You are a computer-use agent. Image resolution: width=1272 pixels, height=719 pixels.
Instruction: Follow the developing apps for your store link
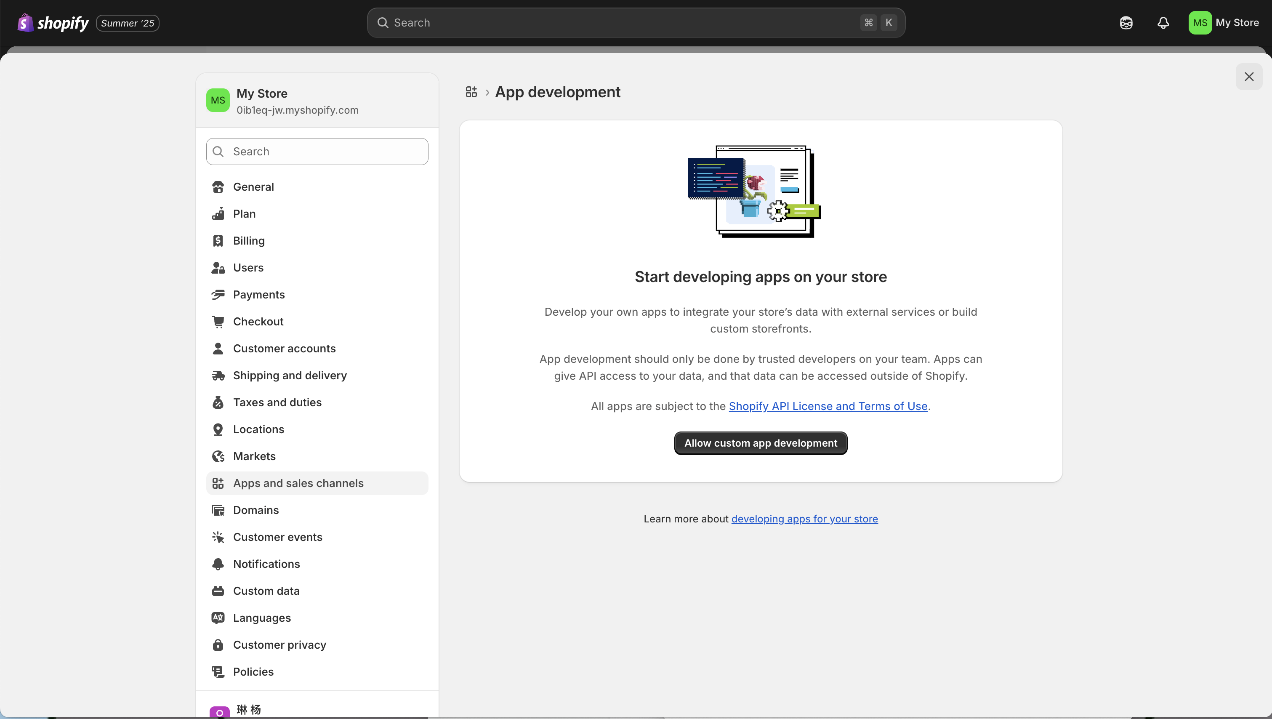tap(804, 519)
